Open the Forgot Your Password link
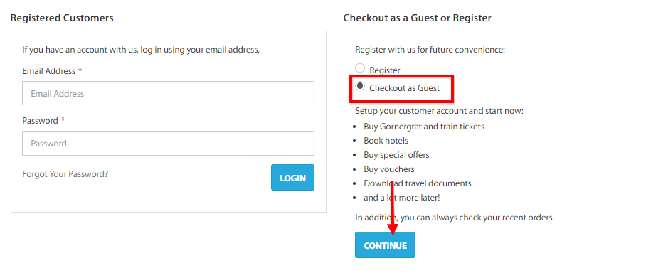The height and width of the screenshot is (278, 668). [65, 174]
